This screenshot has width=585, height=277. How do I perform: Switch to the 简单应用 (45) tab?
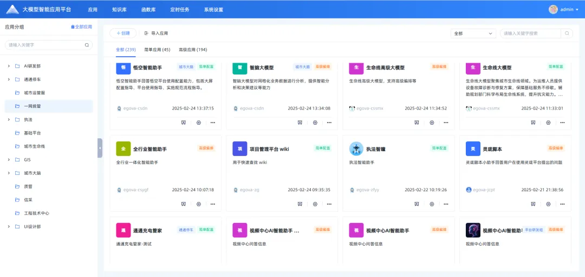point(157,50)
